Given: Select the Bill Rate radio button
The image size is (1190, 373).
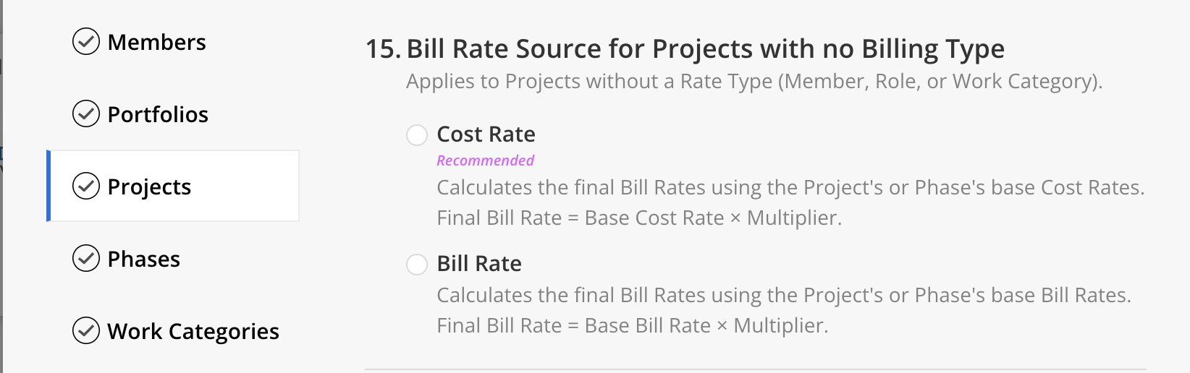Looking at the screenshot, I should coord(417,265).
